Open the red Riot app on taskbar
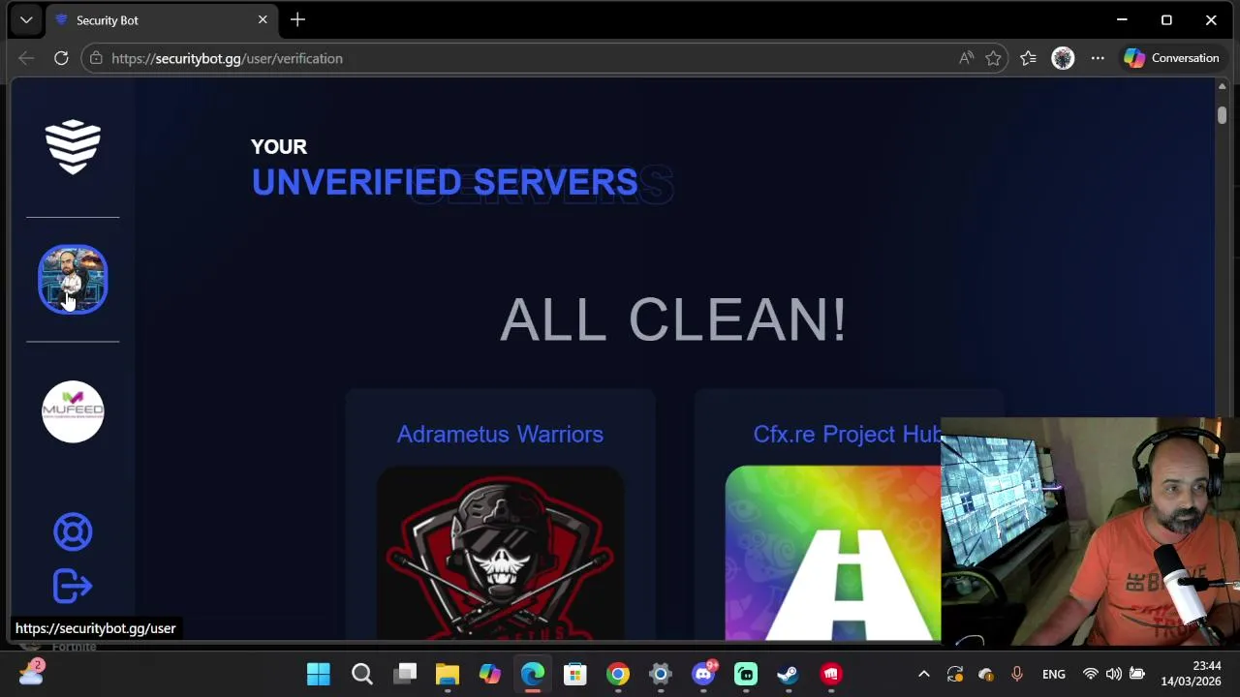This screenshot has width=1240, height=697. click(831, 674)
